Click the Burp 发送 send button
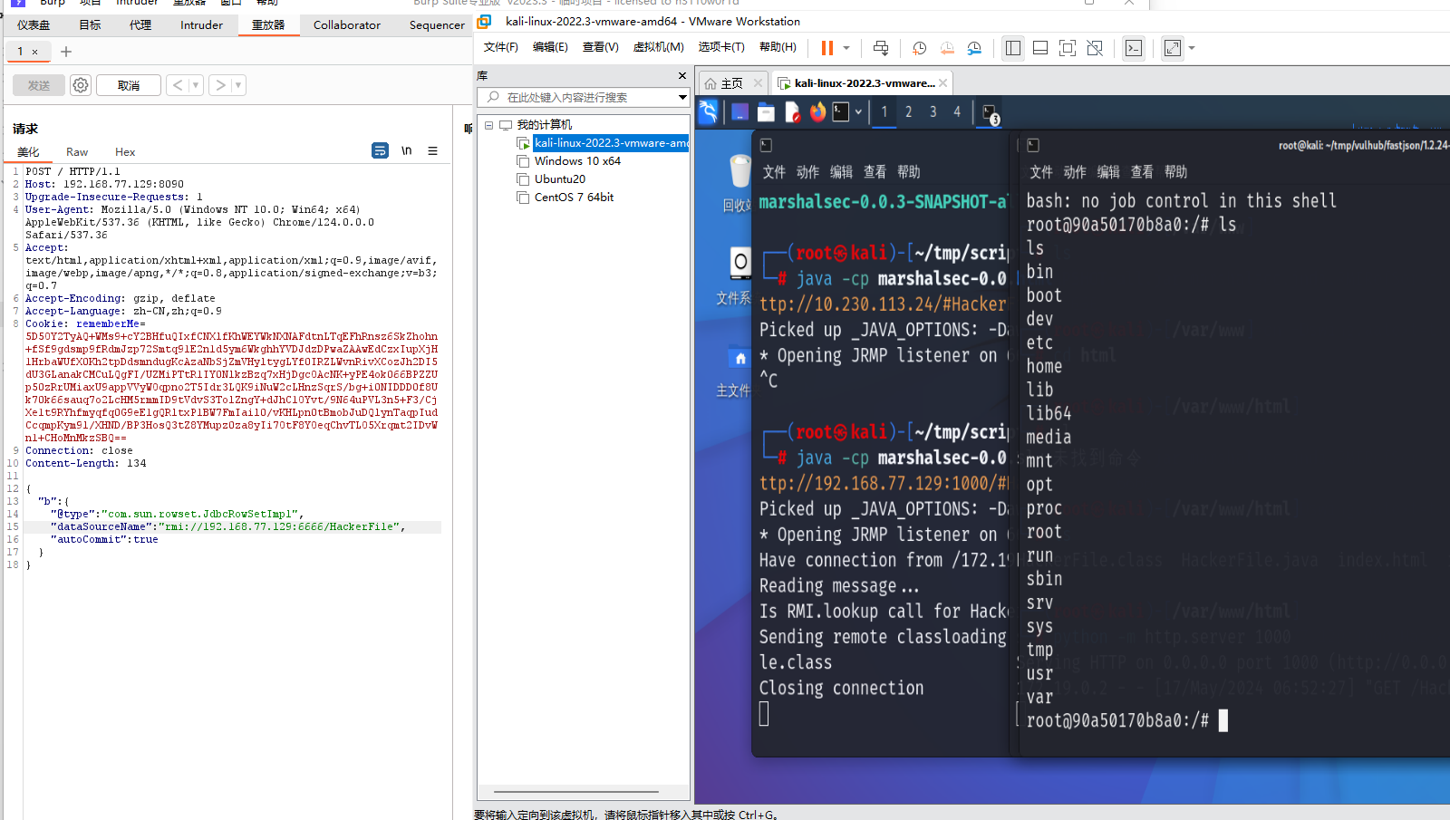The height and width of the screenshot is (820, 1450). 39,85
